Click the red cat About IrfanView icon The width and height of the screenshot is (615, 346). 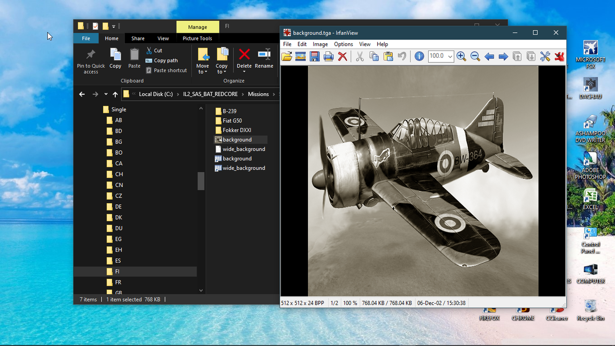click(x=559, y=57)
